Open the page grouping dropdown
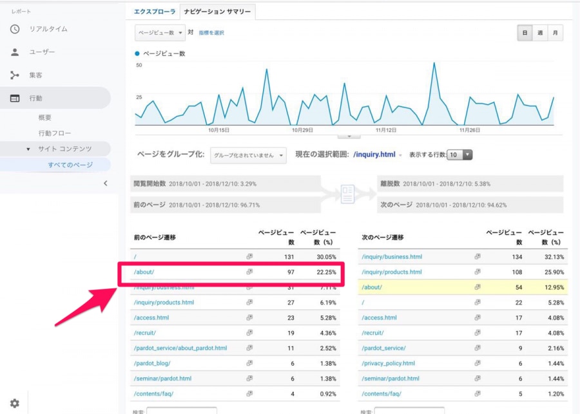 tap(248, 155)
